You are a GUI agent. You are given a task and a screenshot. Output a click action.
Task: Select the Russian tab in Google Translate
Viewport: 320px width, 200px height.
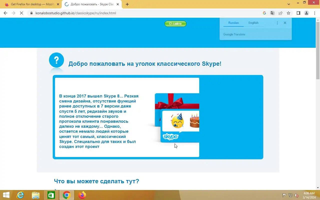[x=233, y=23]
